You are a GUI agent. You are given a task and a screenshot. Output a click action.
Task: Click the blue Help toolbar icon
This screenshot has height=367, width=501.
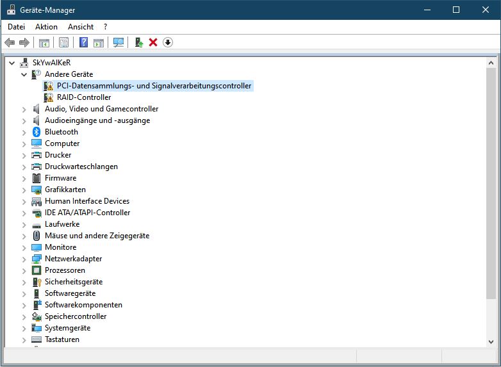click(83, 42)
